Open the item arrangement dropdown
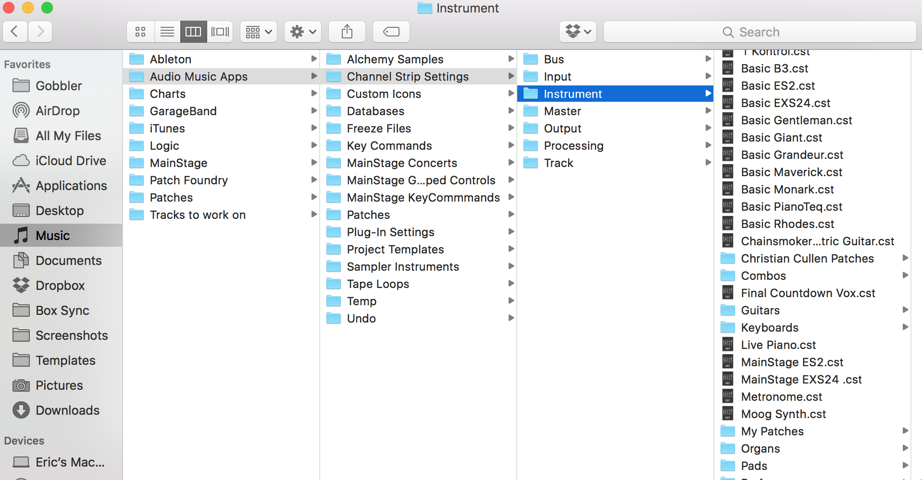Image resolution: width=922 pixels, height=480 pixels. (259, 32)
